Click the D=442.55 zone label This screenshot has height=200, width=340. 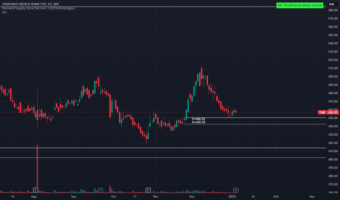198,122
